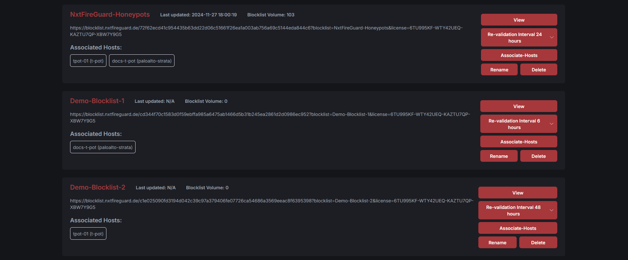Delete the Demo-Blocklist-2 blocklist
This screenshot has height=260, width=628.
coord(538,242)
